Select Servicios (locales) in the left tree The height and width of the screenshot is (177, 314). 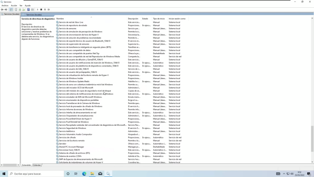coord(11,14)
